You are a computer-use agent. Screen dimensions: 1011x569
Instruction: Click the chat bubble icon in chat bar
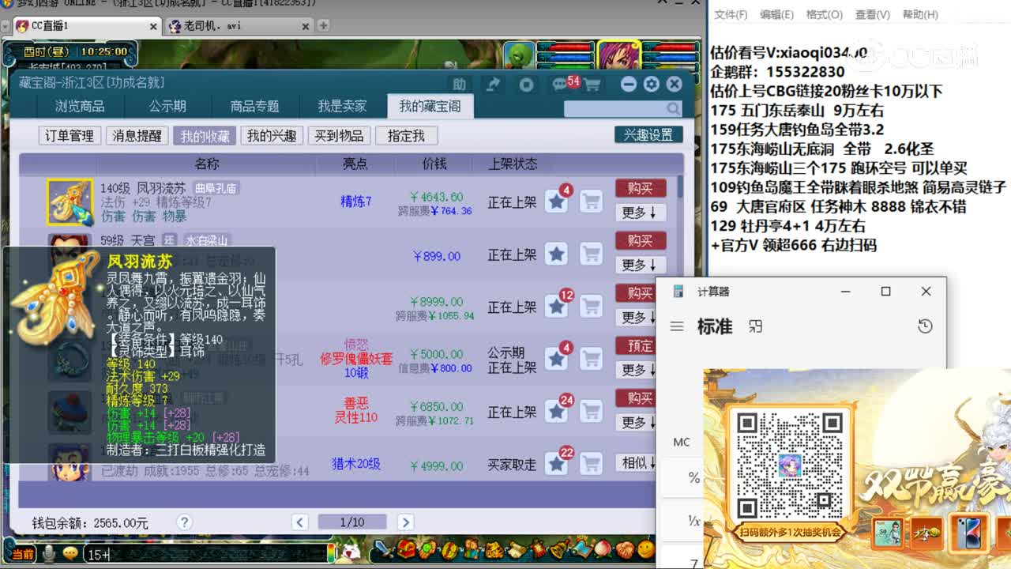click(x=70, y=554)
